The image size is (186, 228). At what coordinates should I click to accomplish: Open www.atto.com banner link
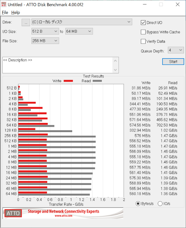click(64, 216)
